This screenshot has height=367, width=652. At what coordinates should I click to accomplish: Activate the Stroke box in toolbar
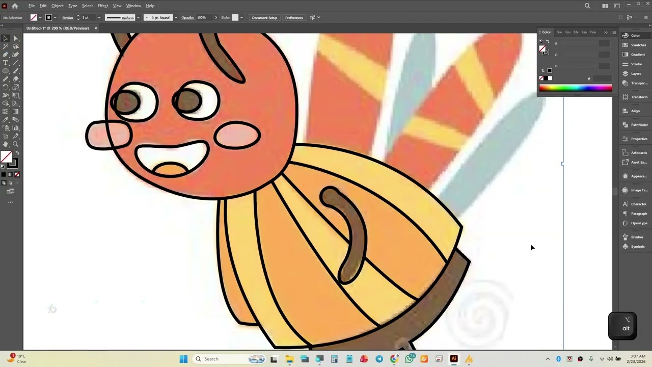click(x=13, y=163)
